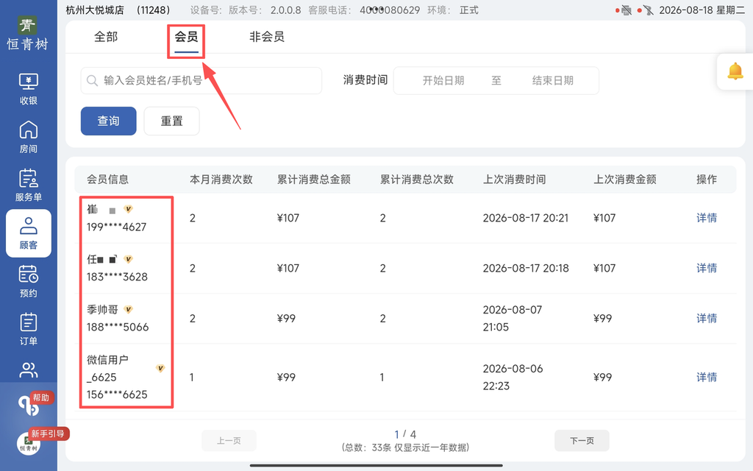Click the 累计消费总金额 column header
Screen dimensions: 753x471
[x=313, y=180]
